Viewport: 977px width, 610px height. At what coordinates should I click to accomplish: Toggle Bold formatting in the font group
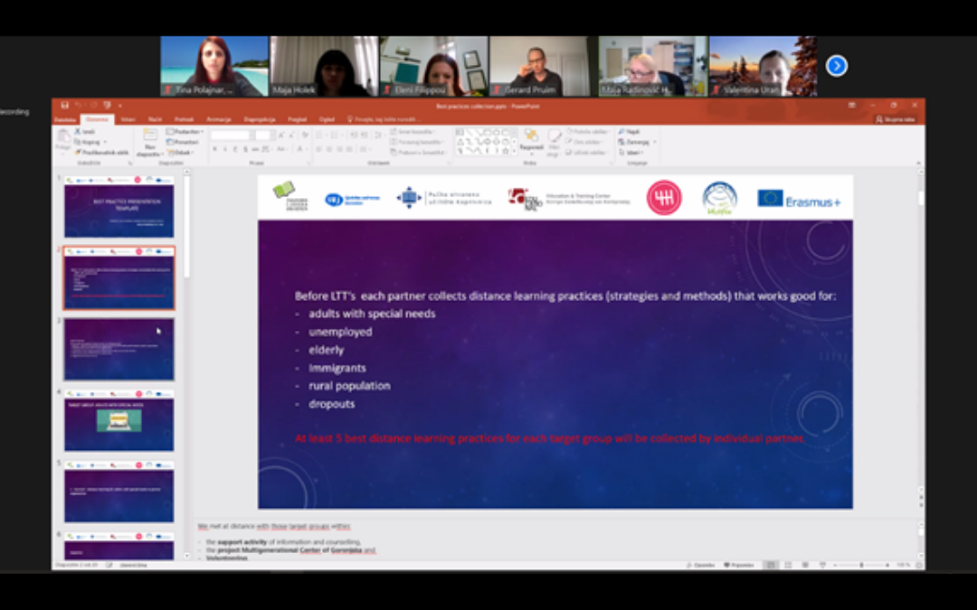tap(215, 148)
